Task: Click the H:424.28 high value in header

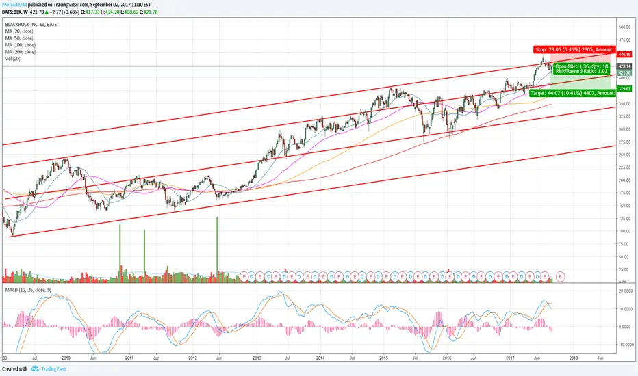Action: point(110,12)
